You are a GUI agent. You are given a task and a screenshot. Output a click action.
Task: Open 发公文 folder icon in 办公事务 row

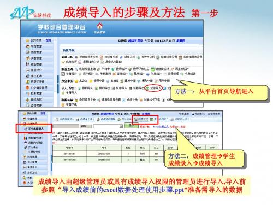pyautogui.click(x=76, y=81)
